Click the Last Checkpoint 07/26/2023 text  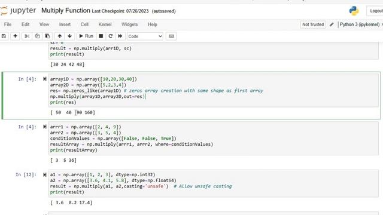pos(120,11)
